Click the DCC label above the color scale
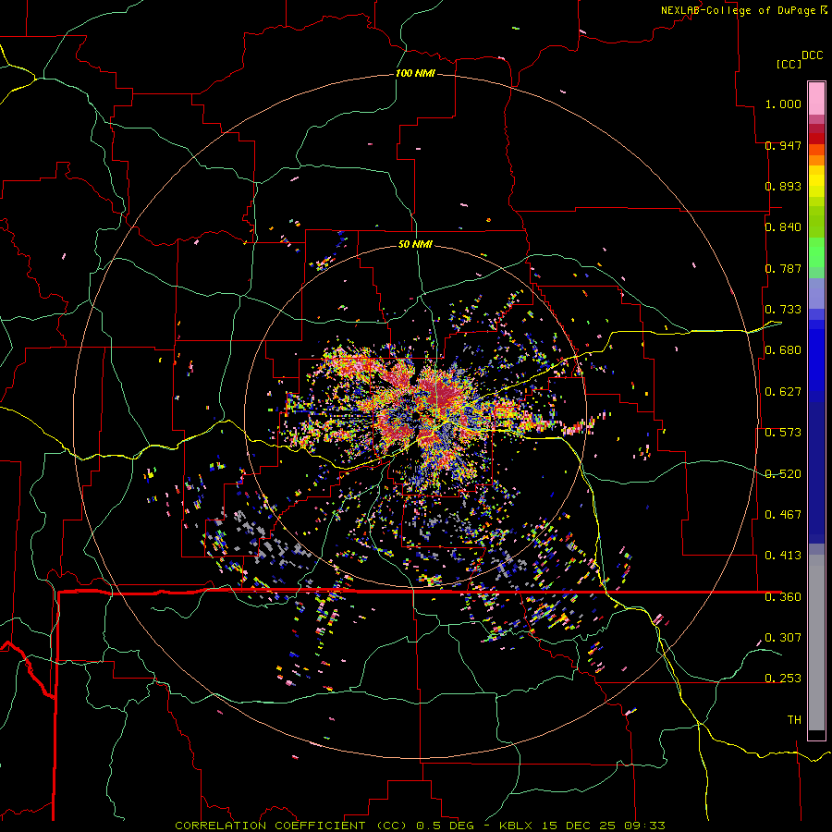The width and height of the screenshot is (832, 832). (812, 55)
